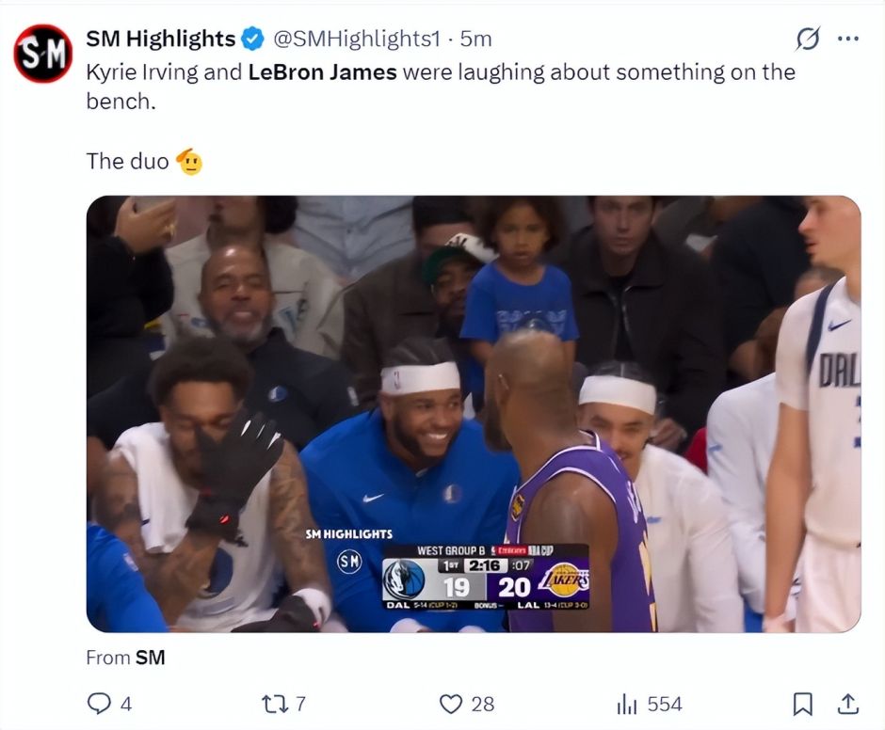Click the Grok slashed-circle icon
Screen dimensions: 885x730
point(807,40)
